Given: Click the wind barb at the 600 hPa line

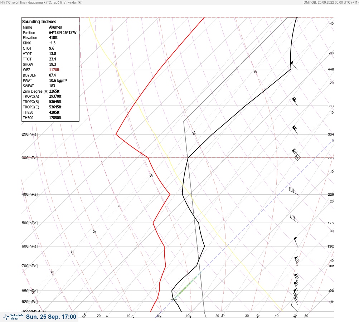Looking at the screenshot, I should pyautogui.click(x=296, y=241).
